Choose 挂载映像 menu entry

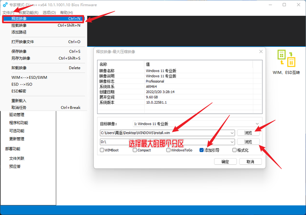point(44,25)
